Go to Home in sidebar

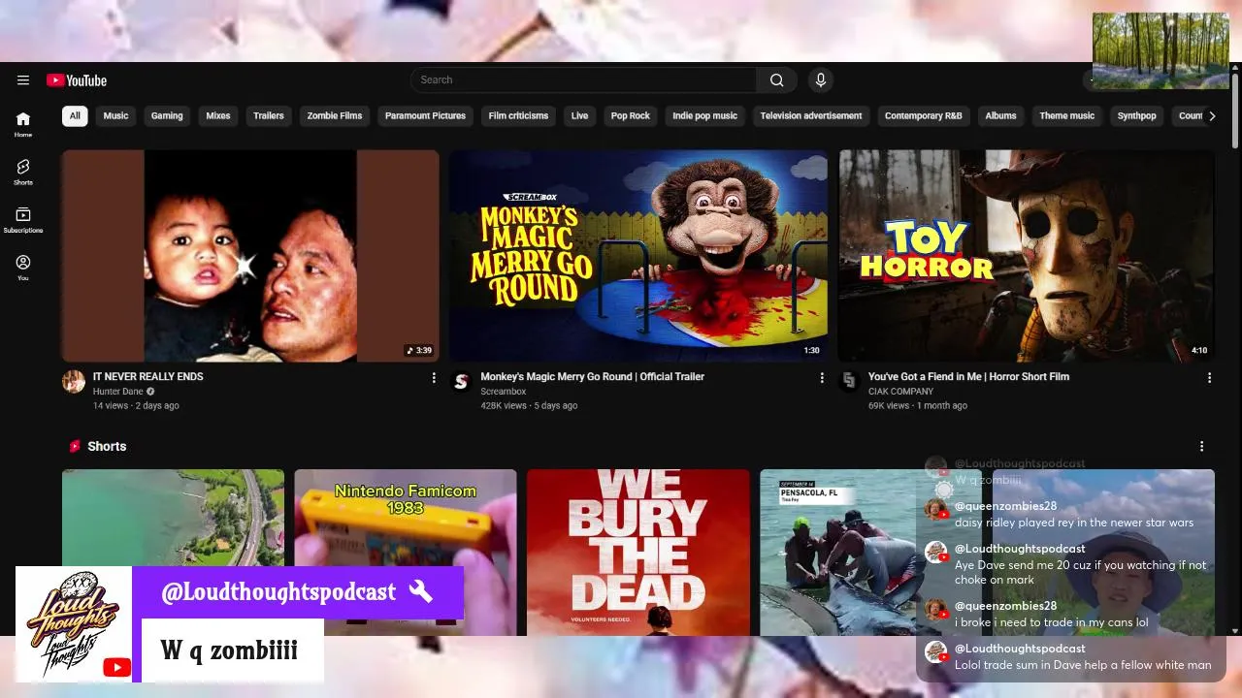[23, 124]
